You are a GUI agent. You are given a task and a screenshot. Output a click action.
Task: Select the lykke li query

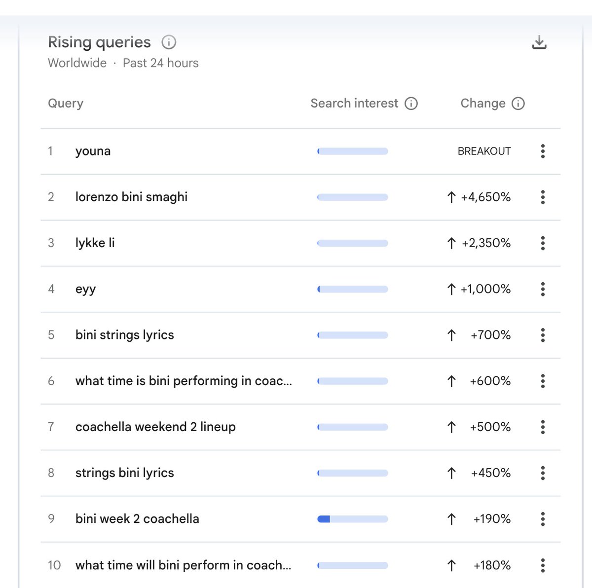point(95,243)
